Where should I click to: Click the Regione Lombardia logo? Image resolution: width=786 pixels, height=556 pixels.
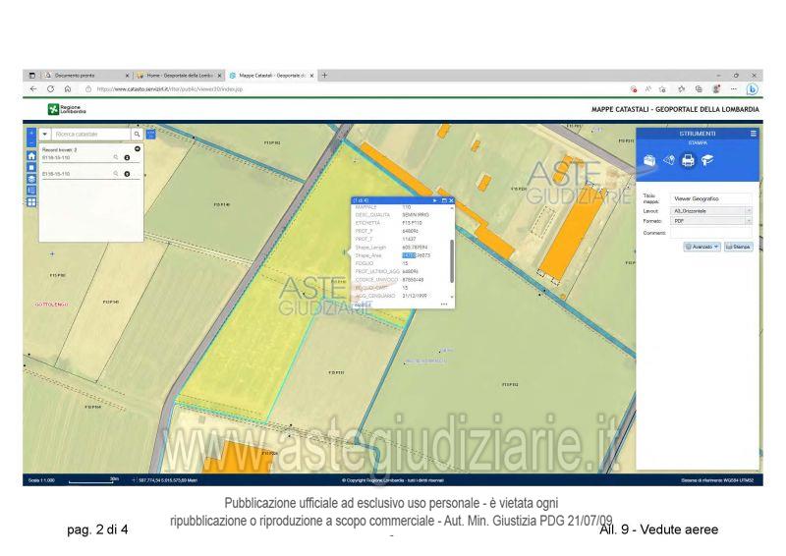tap(67, 109)
